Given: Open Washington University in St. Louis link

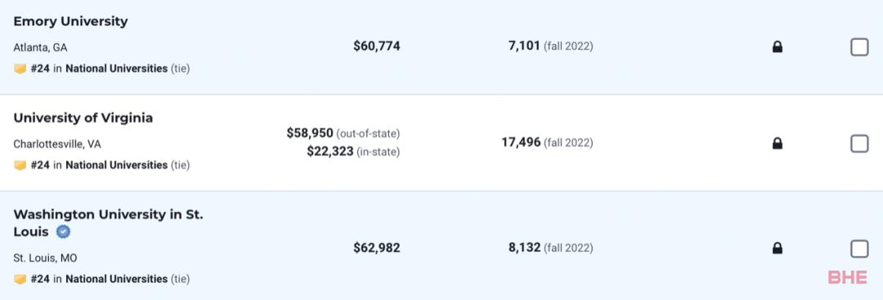Looking at the screenshot, I should [108, 223].
